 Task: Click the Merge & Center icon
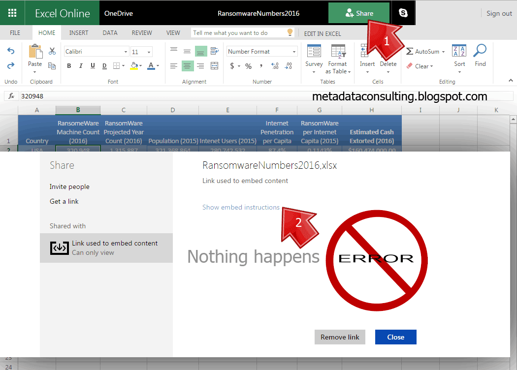pyautogui.click(x=215, y=66)
